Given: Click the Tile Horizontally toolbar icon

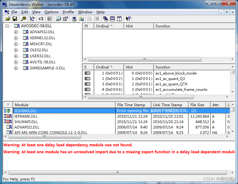Looking at the screenshot, I should click(x=112, y=19).
